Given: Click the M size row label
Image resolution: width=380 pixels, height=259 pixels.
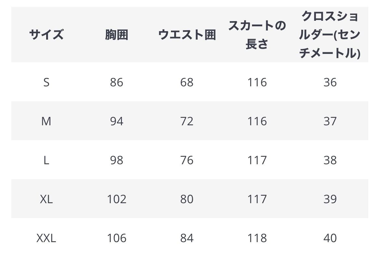Looking at the screenshot, I should [x=46, y=121].
